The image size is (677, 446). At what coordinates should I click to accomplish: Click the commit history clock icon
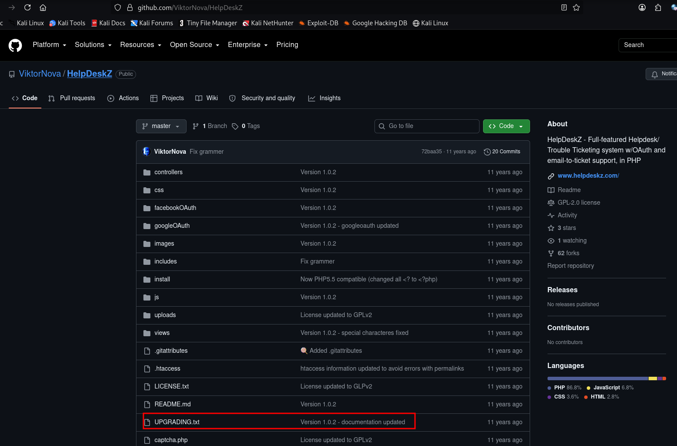[x=487, y=152]
